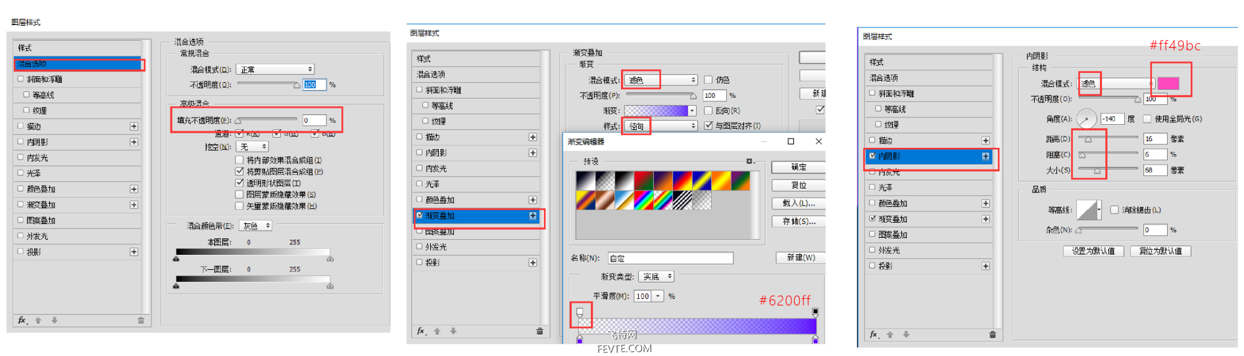Open 混合模式 滤色 dropdown in Gradient Overlay (渐变叠加) dialog
The width and height of the screenshot is (1244, 356).
coord(660,79)
